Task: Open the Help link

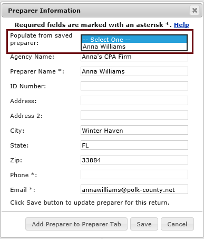Action: pos(181,25)
